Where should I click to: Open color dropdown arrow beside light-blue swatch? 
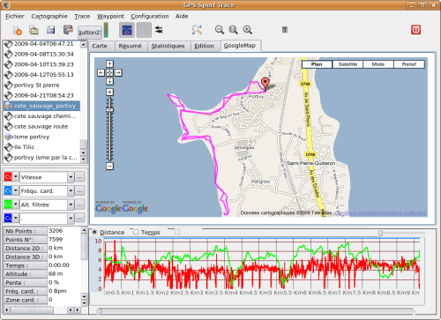pos(16,190)
